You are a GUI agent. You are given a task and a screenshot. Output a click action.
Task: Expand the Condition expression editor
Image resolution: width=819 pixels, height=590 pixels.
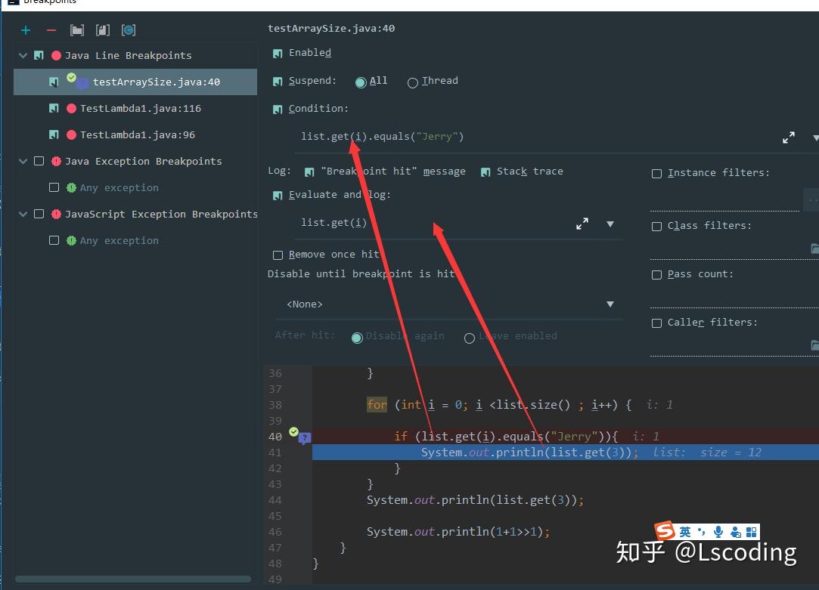coord(788,137)
